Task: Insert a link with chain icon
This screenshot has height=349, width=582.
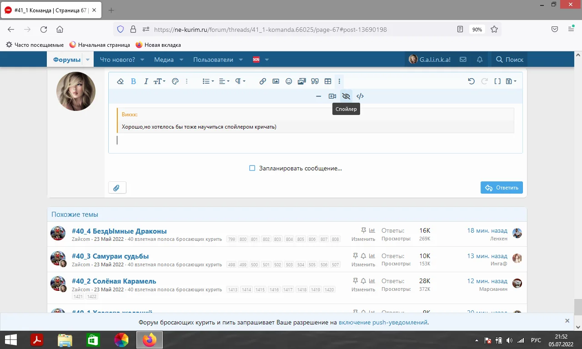Action: coord(263,81)
